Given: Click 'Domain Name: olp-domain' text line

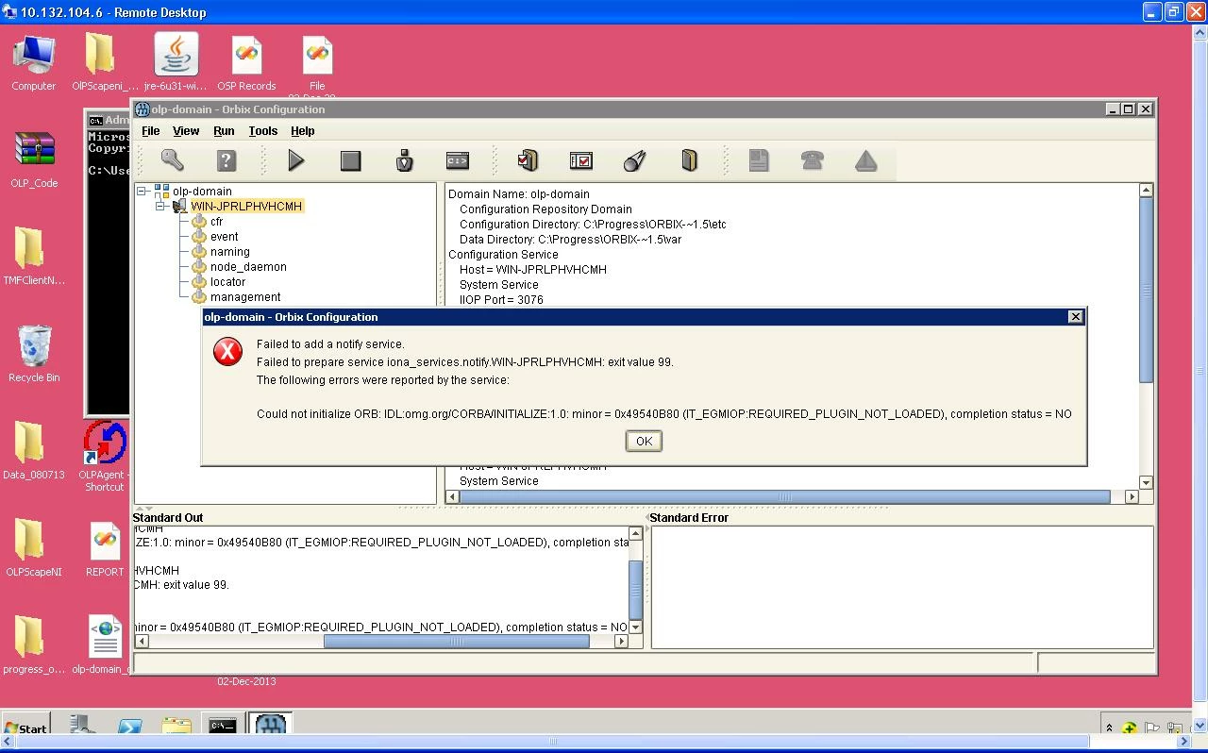Looking at the screenshot, I should pyautogui.click(x=518, y=194).
